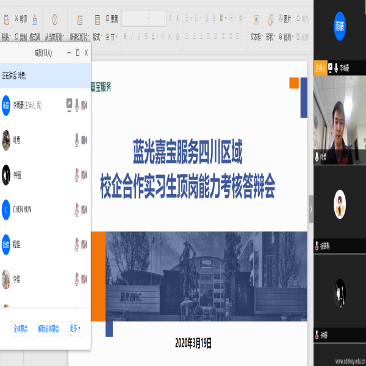Toggle microphone for 李雨豪 in member list
Screen dimensions: 366x366
point(77,106)
